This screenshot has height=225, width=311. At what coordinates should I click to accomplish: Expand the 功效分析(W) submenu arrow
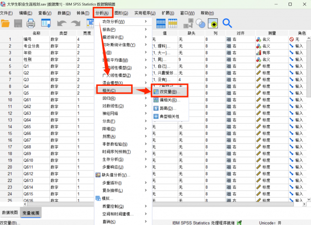[146, 21]
